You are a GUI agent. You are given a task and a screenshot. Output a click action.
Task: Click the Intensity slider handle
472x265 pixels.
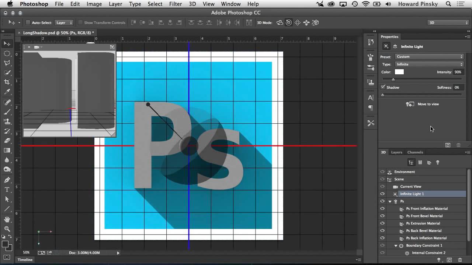coord(393,79)
